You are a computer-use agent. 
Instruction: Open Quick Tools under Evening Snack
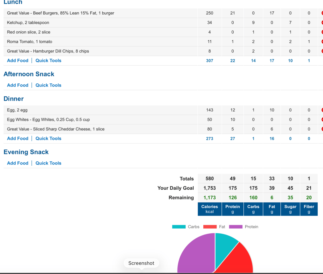tap(48, 163)
